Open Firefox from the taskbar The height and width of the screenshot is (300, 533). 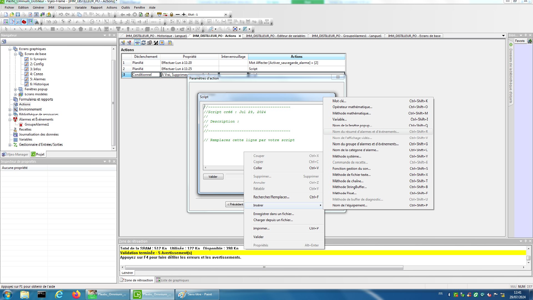pos(76,294)
